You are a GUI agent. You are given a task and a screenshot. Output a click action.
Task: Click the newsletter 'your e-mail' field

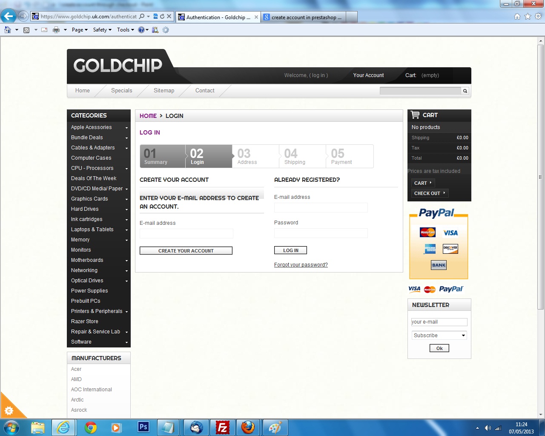click(x=439, y=322)
